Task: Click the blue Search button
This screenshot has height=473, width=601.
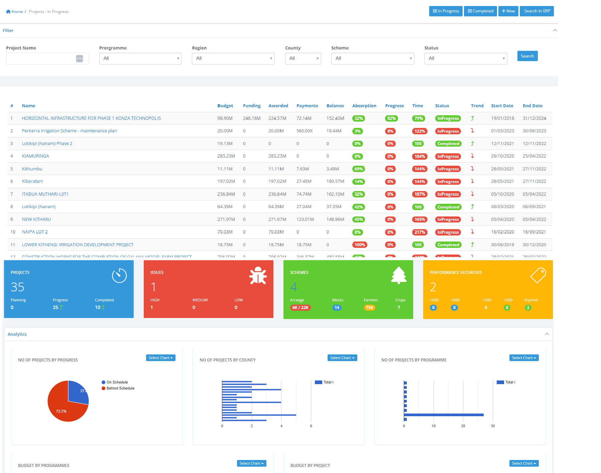Action: 527,56
